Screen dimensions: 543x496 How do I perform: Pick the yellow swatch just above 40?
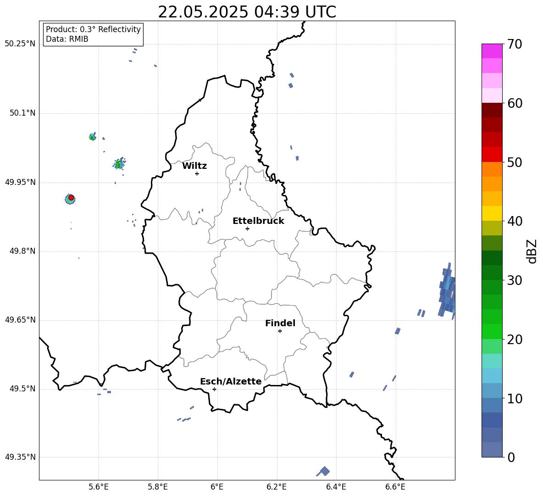[x=492, y=213]
